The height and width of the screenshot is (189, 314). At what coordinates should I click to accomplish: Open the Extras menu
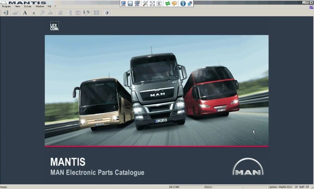(x=28, y=6)
